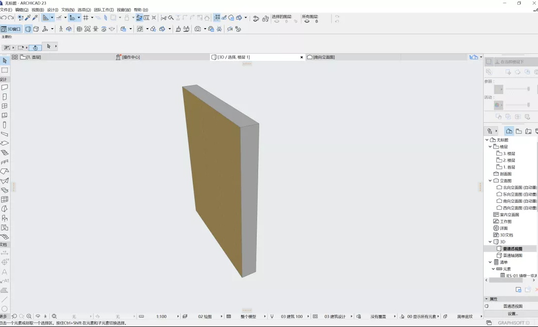Close the 3D / 选择, 楼层 1 tab
The image size is (538, 327).
click(x=301, y=57)
